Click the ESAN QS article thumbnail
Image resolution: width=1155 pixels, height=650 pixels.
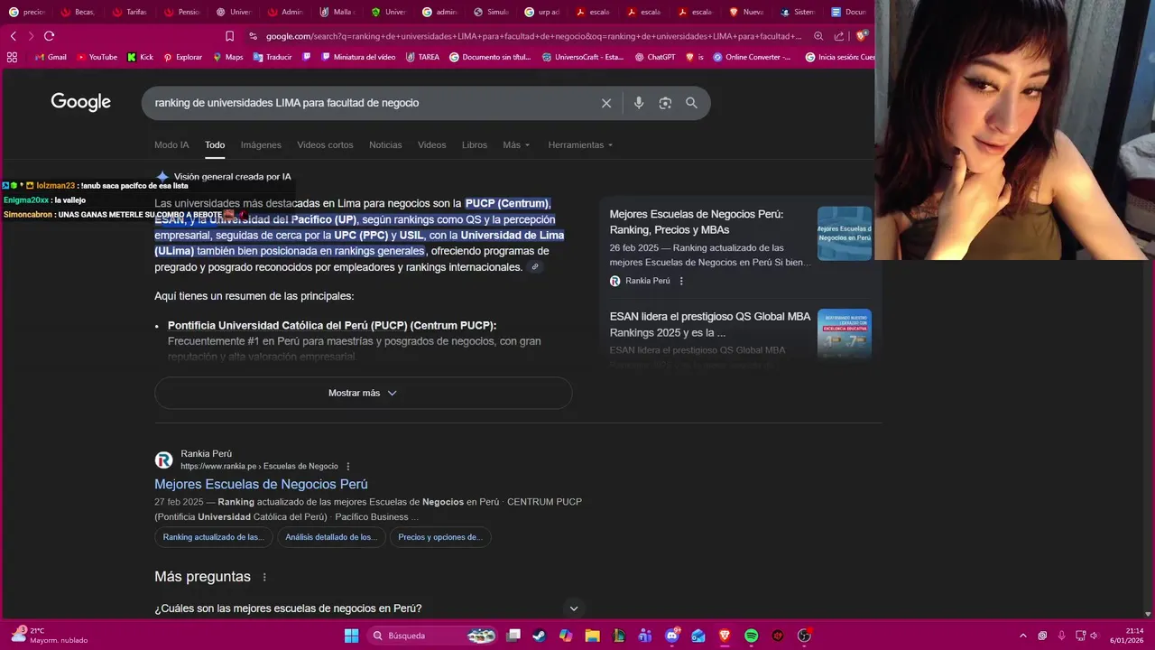(x=845, y=334)
